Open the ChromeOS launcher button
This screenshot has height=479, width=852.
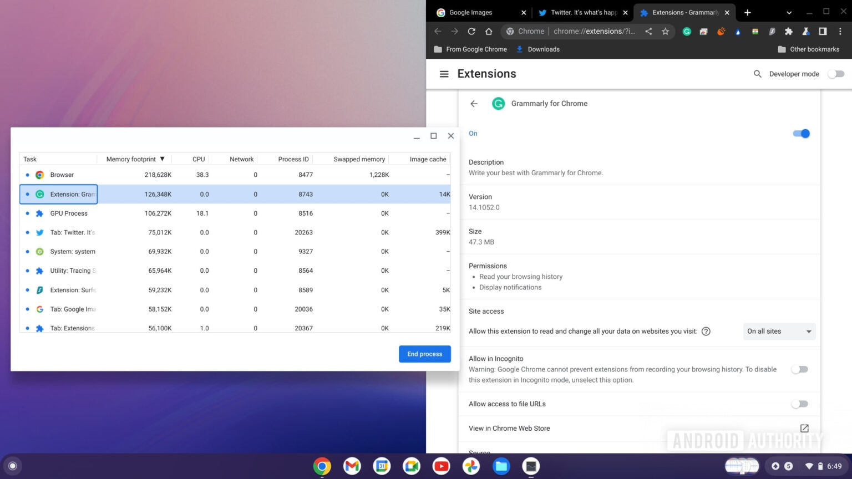tap(13, 466)
